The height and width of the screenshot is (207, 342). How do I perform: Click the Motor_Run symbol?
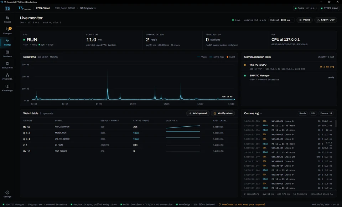coord(61,133)
